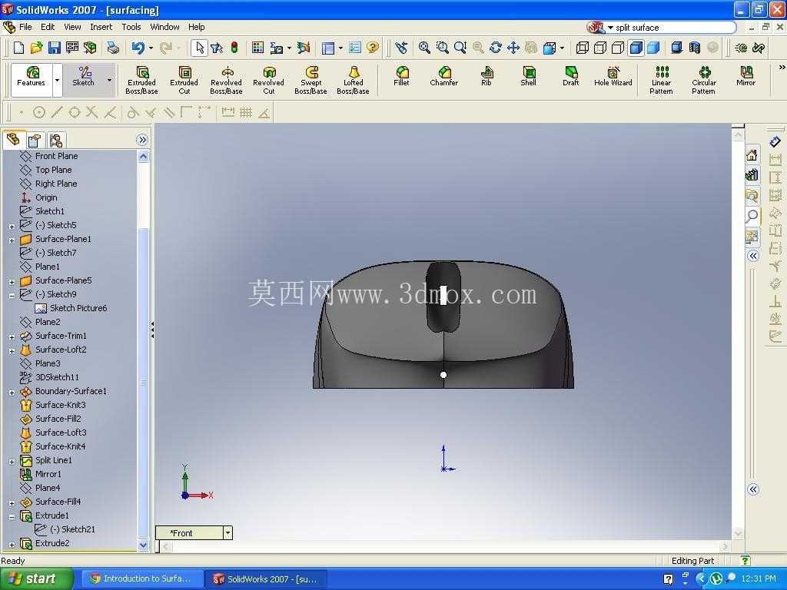This screenshot has width=787, height=590.
Task: Select the Mirror feature tool
Action: click(x=745, y=76)
